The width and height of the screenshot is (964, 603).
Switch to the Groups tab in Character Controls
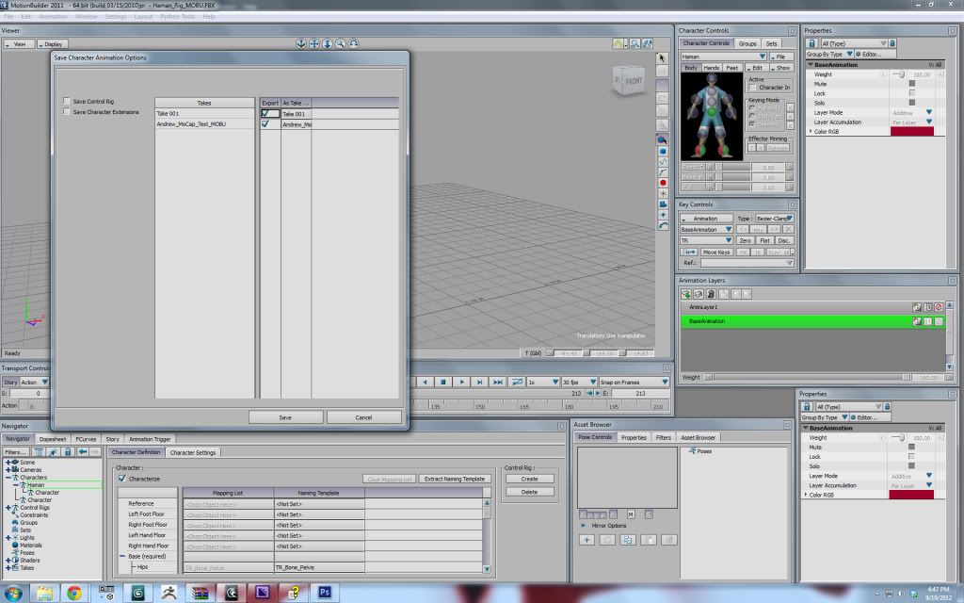tap(747, 43)
